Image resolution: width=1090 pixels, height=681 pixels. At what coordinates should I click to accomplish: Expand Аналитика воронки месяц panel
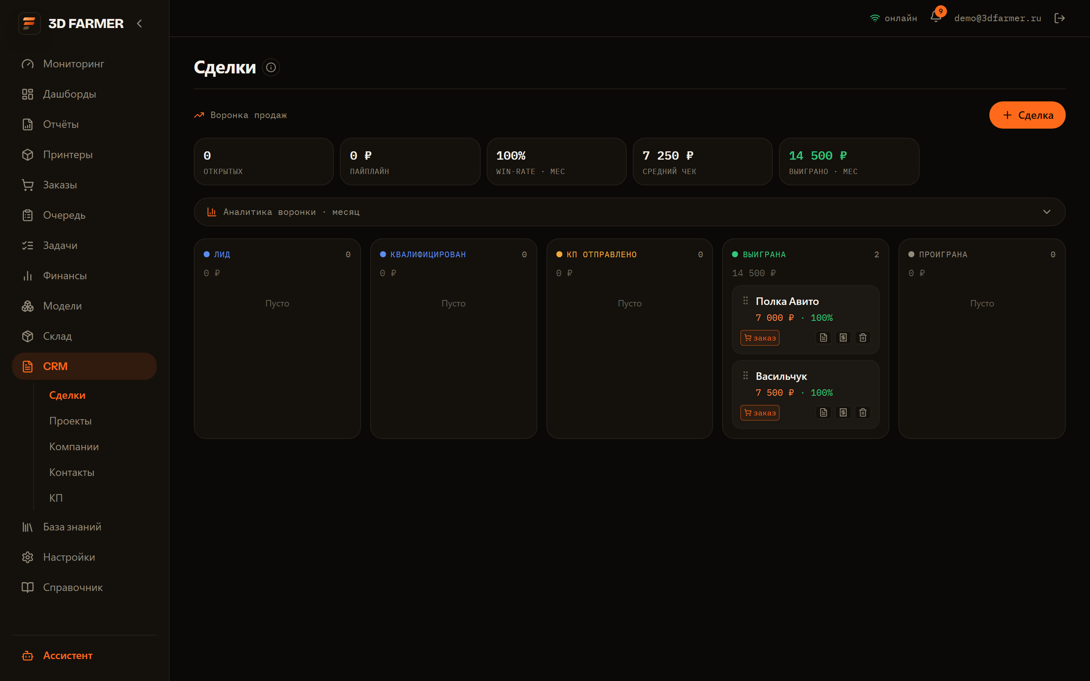click(629, 212)
